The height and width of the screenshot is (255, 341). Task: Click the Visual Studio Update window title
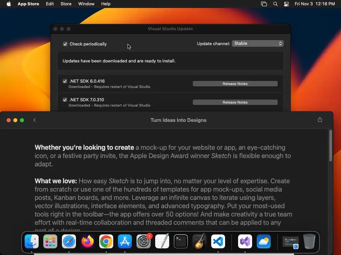pos(170,29)
